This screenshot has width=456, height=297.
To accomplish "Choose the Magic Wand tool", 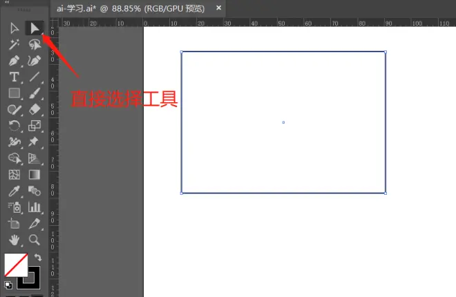I will point(15,44).
